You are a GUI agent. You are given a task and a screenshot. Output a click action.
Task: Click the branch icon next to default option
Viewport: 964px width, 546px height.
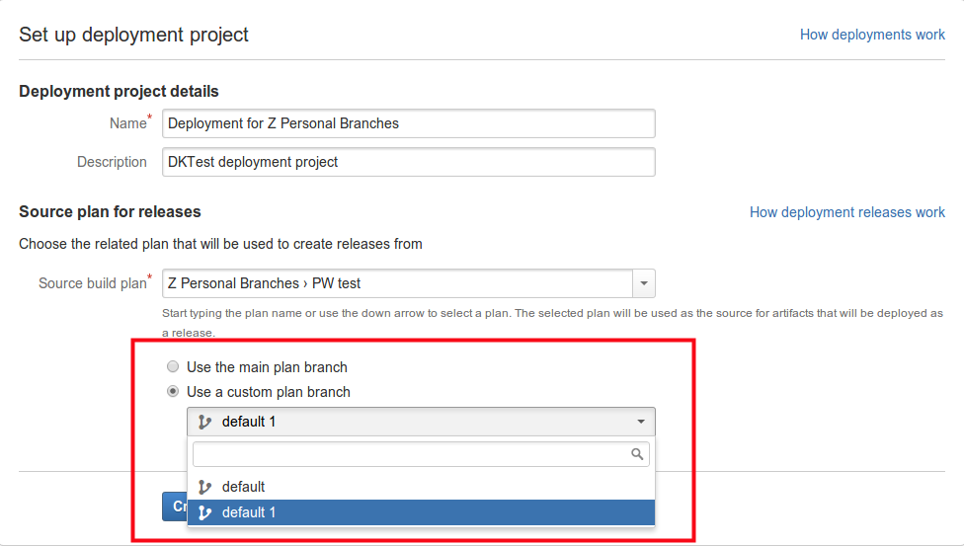pos(204,487)
